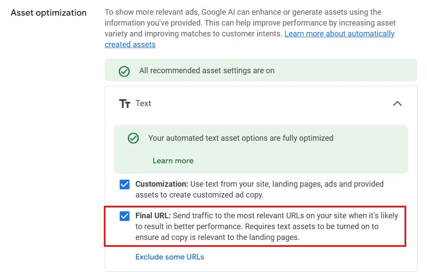Click the checkmark icon inside the optimization card
This screenshot has height=272, width=427.
tap(133, 138)
